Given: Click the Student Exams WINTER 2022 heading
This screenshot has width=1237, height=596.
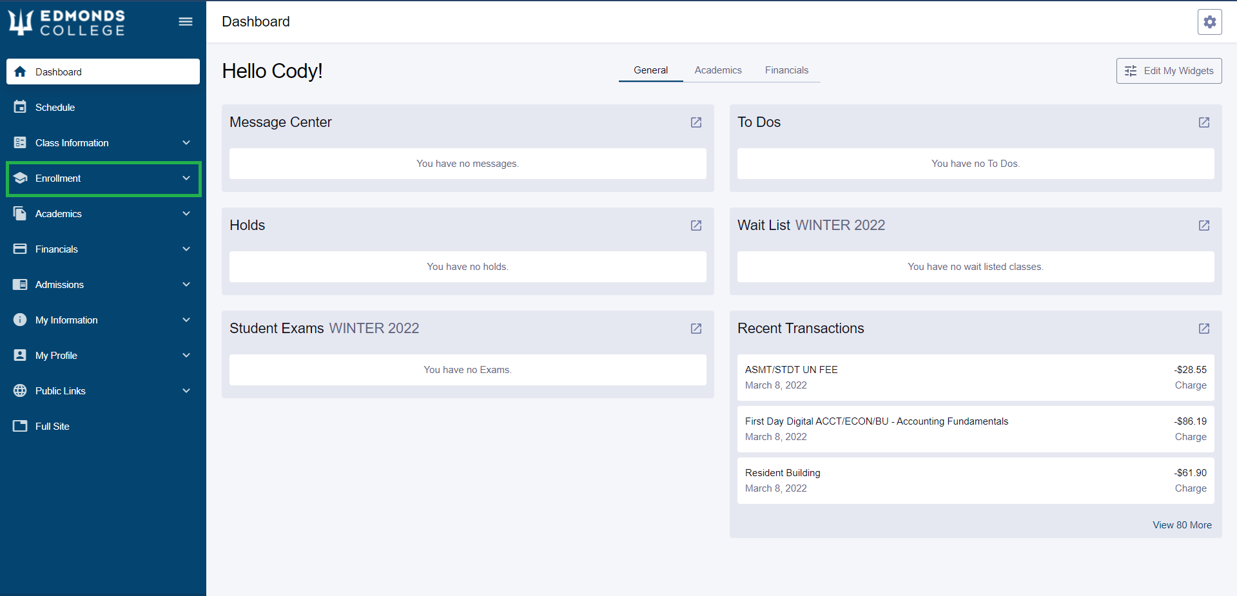Looking at the screenshot, I should click(324, 329).
